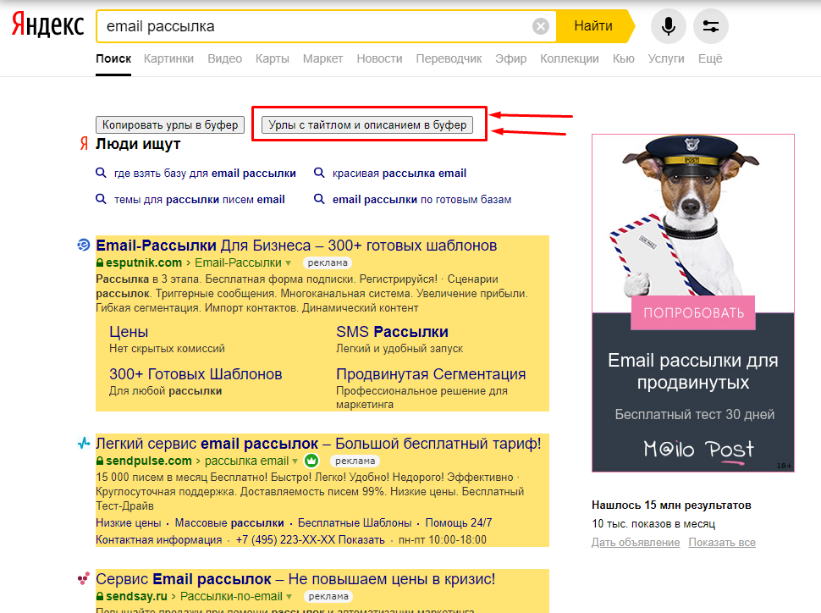The height and width of the screenshot is (613, 821).
Task: Click the lock icon next to sendsay.ru
Action: point(100,596)
